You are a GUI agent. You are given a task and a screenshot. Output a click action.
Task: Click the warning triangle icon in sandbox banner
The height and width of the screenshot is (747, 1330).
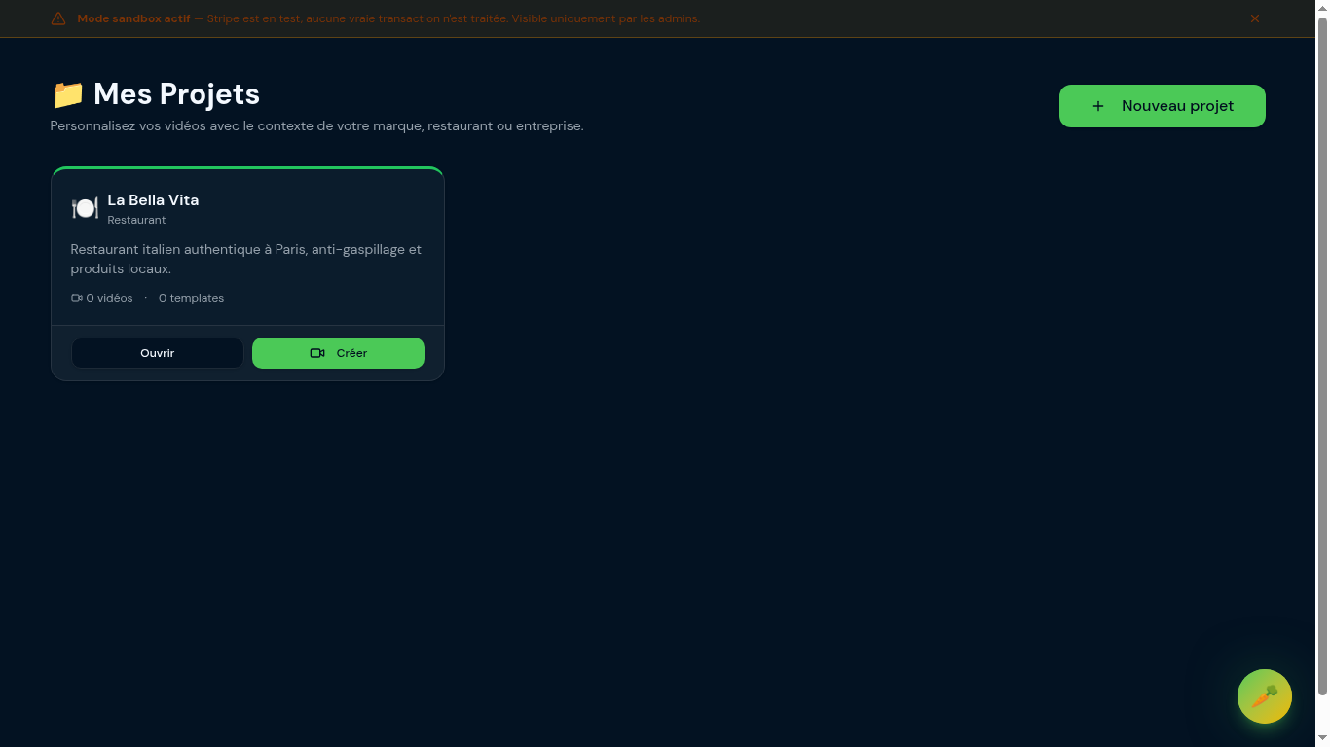tap(58, 18)
